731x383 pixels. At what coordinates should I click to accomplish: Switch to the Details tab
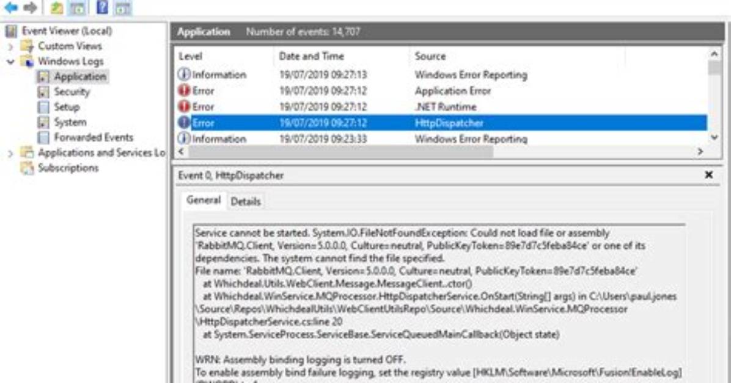246,201
